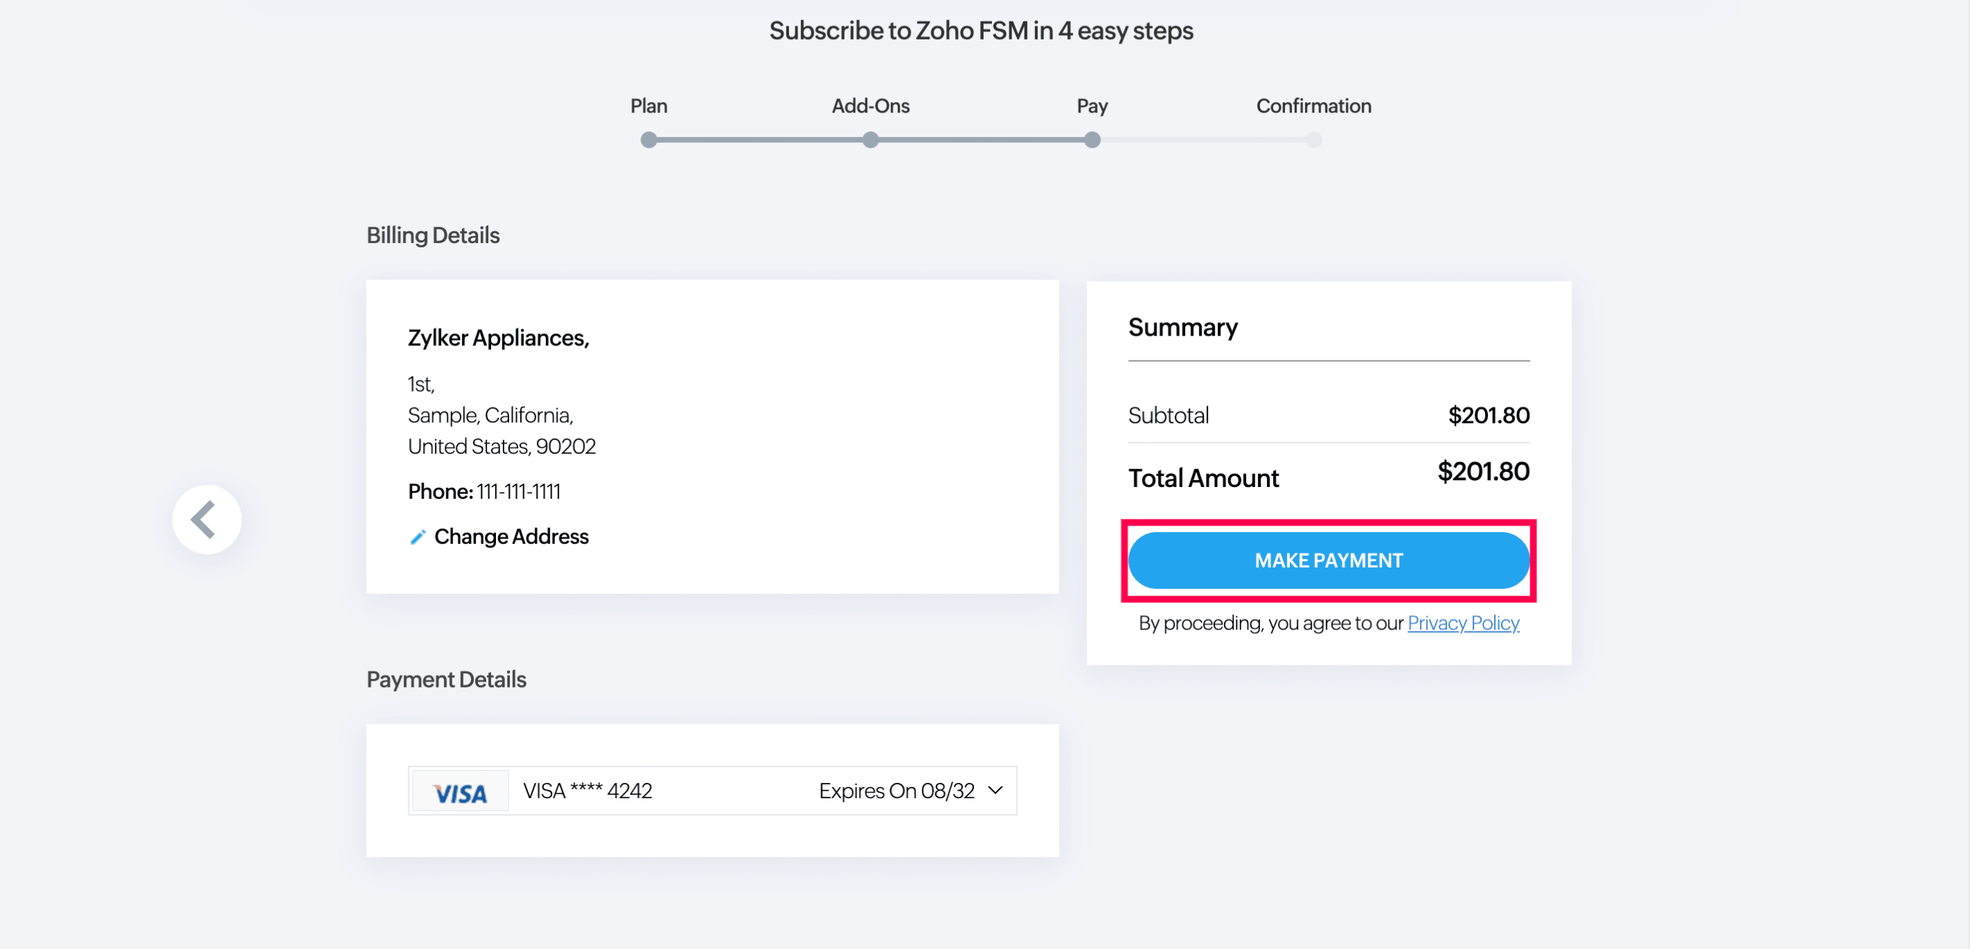Click the back arrow chevron button
The height and width of the screenshot is (949, 1970).
(x=206, y=520)
